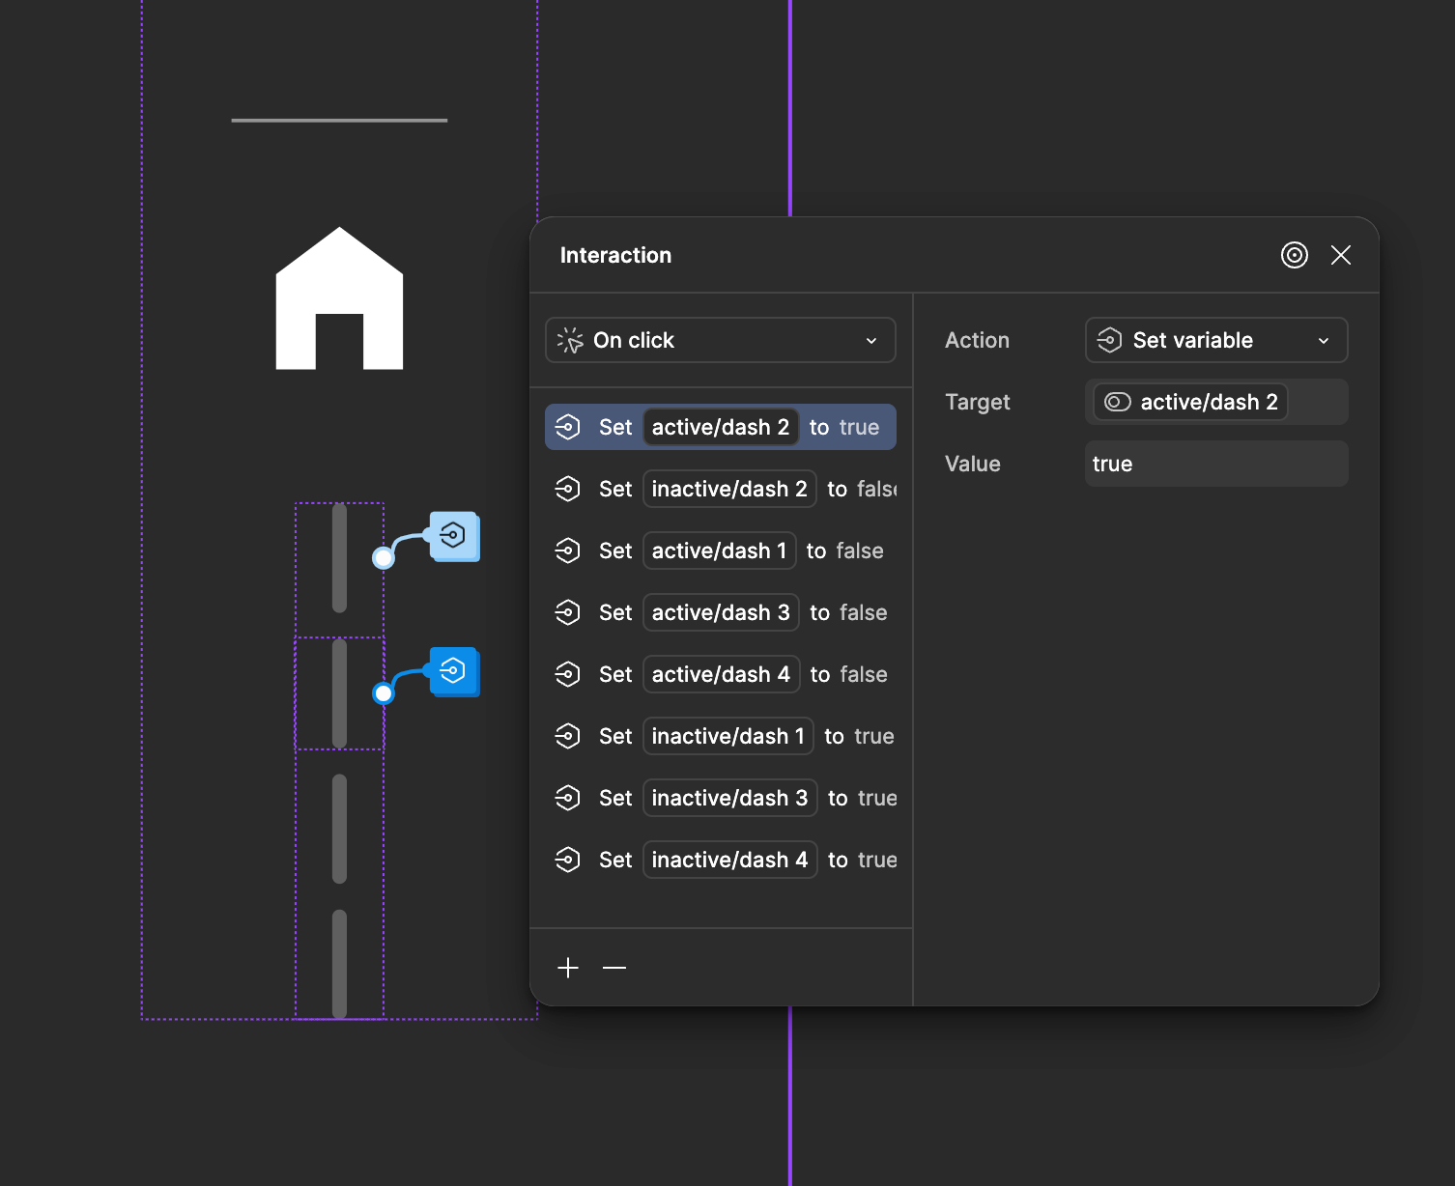Click the variable icon beside Set active/dash 2
This screenshot has height=1186, width=1455.
pyautogui.click(x=568, y=427)
